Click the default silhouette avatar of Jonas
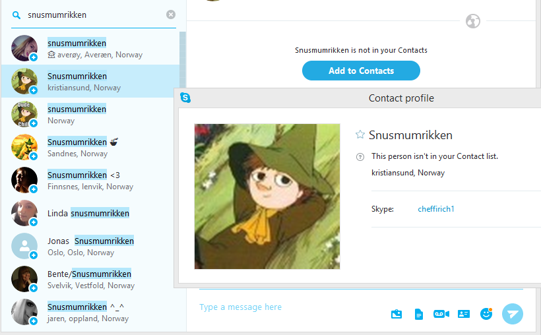Screen dimensions: 541x335 click(x=24, y=246)
